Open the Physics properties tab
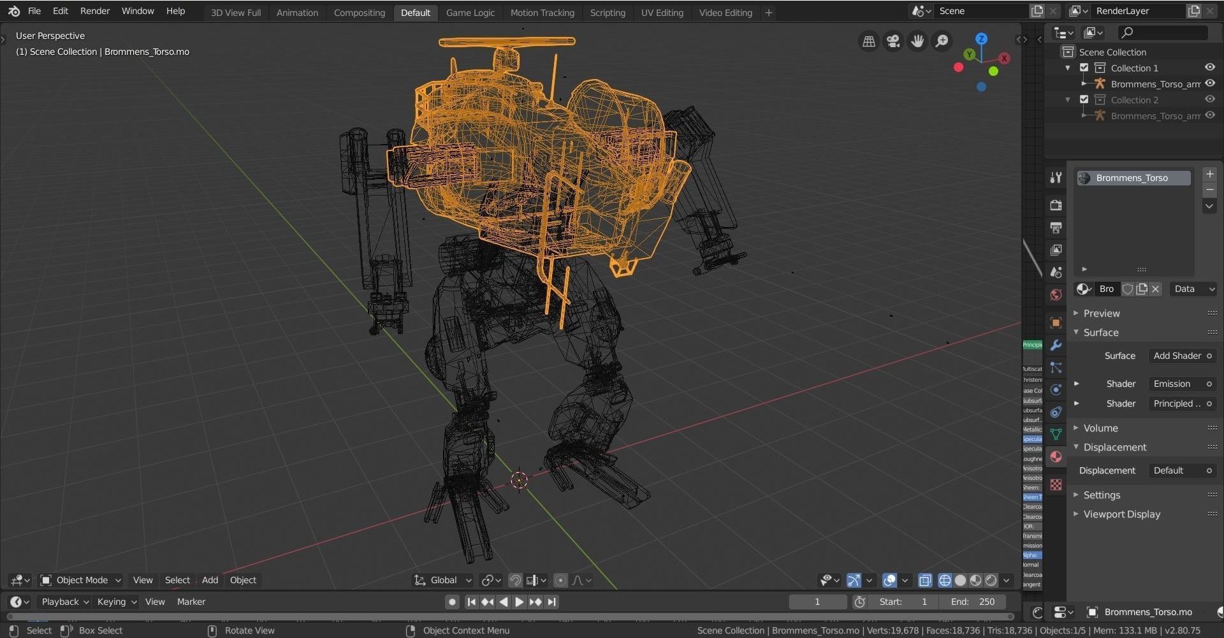Viewport: 1224px width, 638px height. (1056, 389)
